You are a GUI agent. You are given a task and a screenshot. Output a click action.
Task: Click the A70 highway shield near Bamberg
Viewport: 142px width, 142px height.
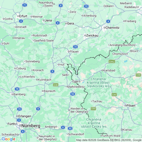click(x=17, y=89)
